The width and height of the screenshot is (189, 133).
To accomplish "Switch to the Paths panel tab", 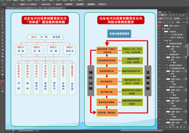I will click(x=170, y=12).
